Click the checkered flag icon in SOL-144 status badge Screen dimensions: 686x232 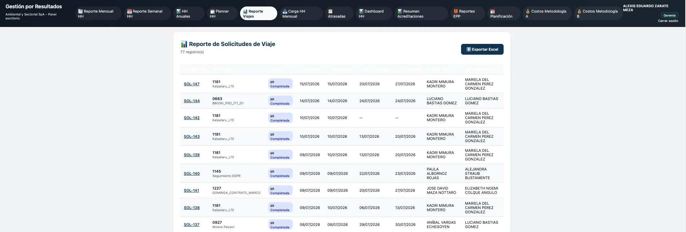coord(272,99)
